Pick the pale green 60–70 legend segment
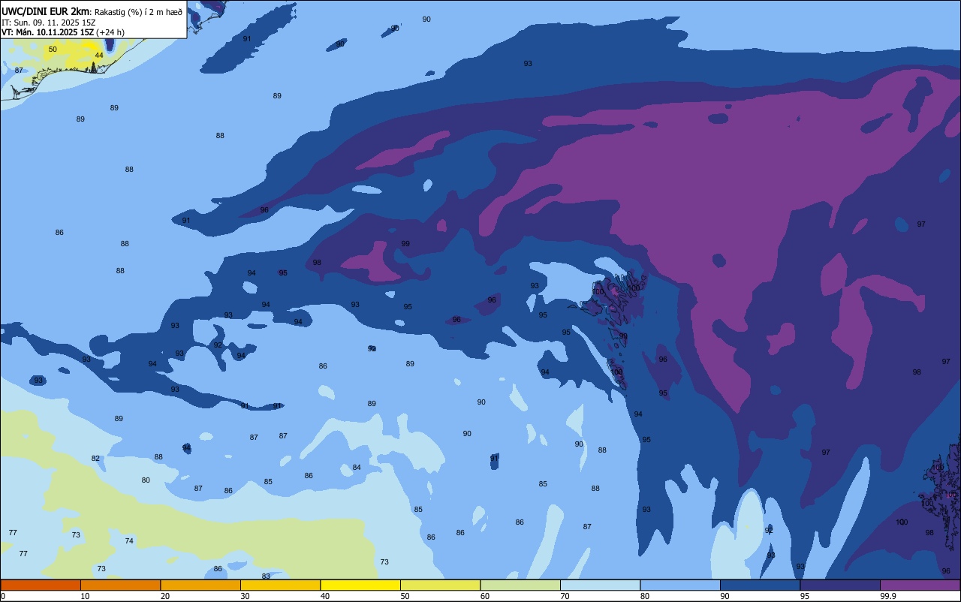Viewport: 961px width, 602px height. [x=520, y=585]
